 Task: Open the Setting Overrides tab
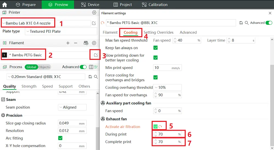tap(158, 32)
